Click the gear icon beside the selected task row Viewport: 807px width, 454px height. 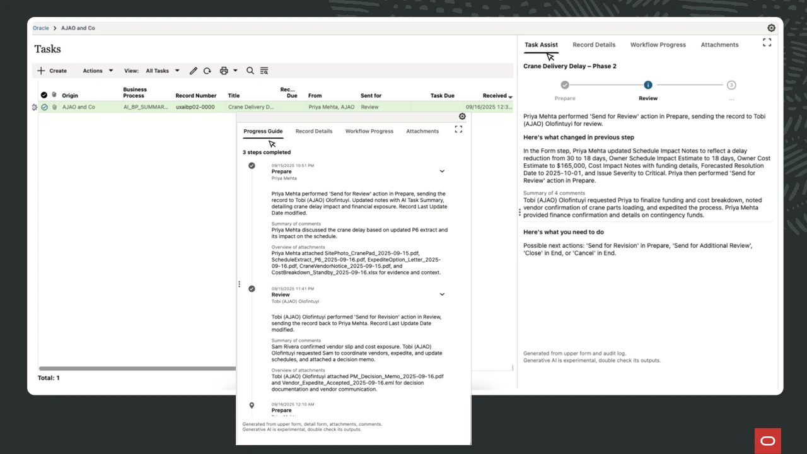click(x=35, y=107)
